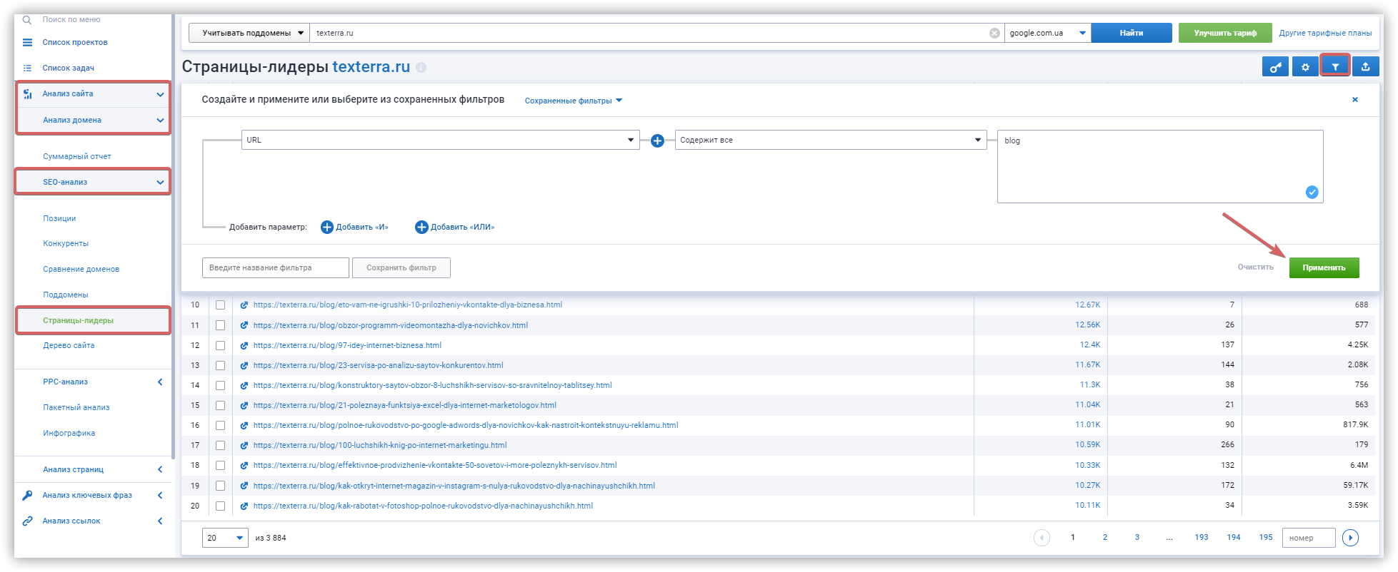This screenshot has width=1398, height=572.
Task: Open Позиции menu item
Action: point(59,219)
